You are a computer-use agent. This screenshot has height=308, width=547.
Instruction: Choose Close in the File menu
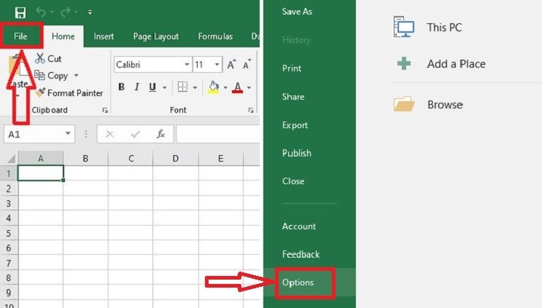pos(293,181)
